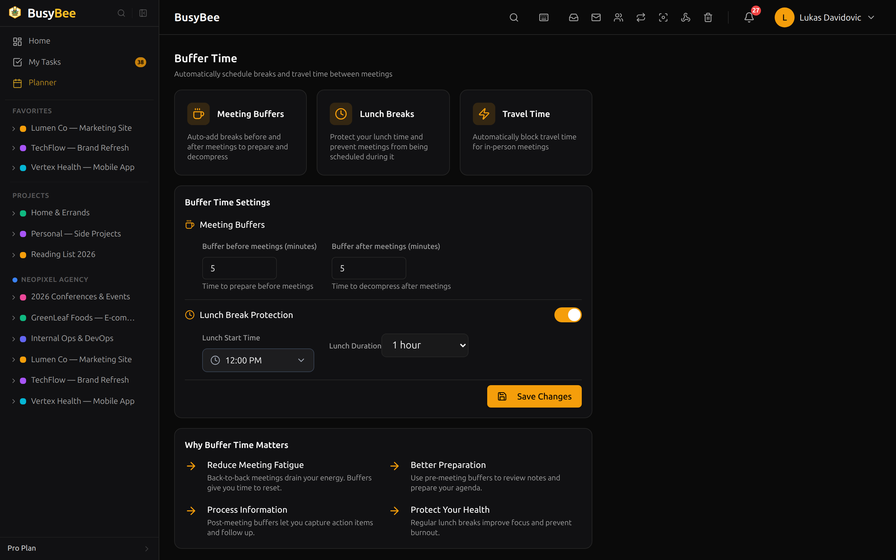Select the Meeting Buffers card
The width and height of the screenshot is (896, 560).
tap(240, 133)
